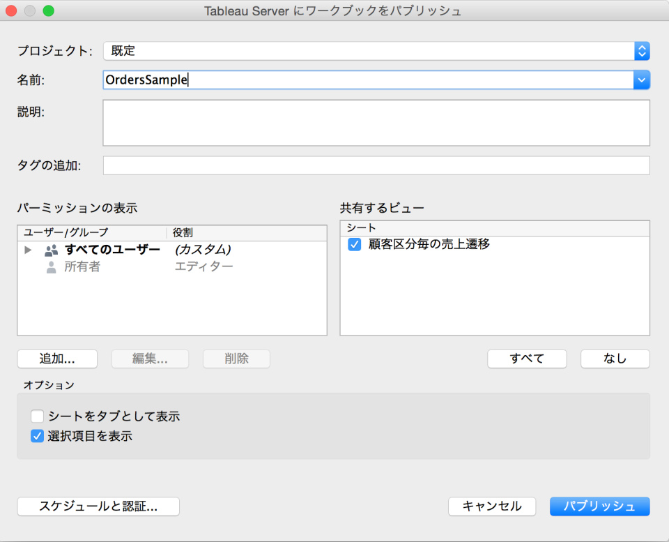
Task: Click the user icon next to 所有者
Action: (x=50, y=266)
